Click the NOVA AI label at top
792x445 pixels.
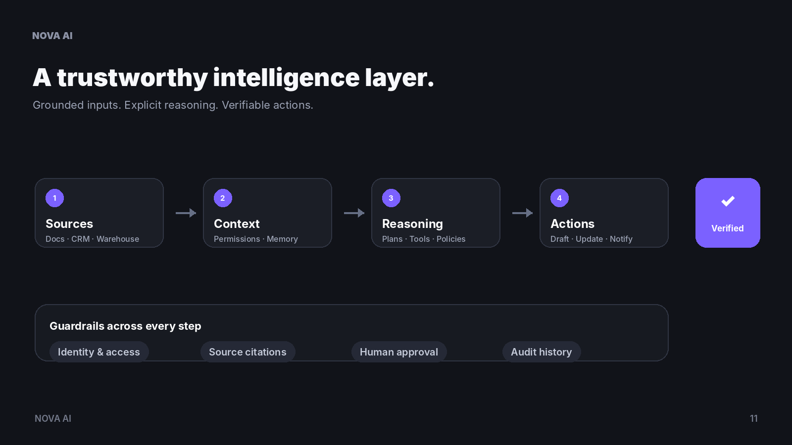(52, 36)
